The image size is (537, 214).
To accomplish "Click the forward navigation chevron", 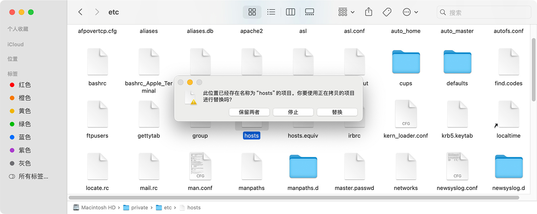I will pos(97,12).
